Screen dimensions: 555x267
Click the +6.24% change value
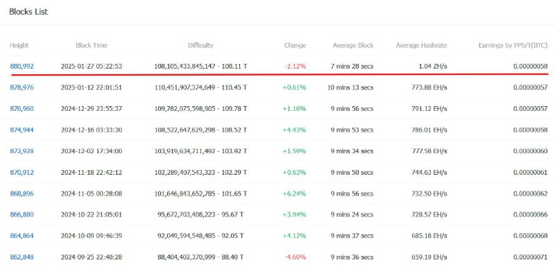294,193
